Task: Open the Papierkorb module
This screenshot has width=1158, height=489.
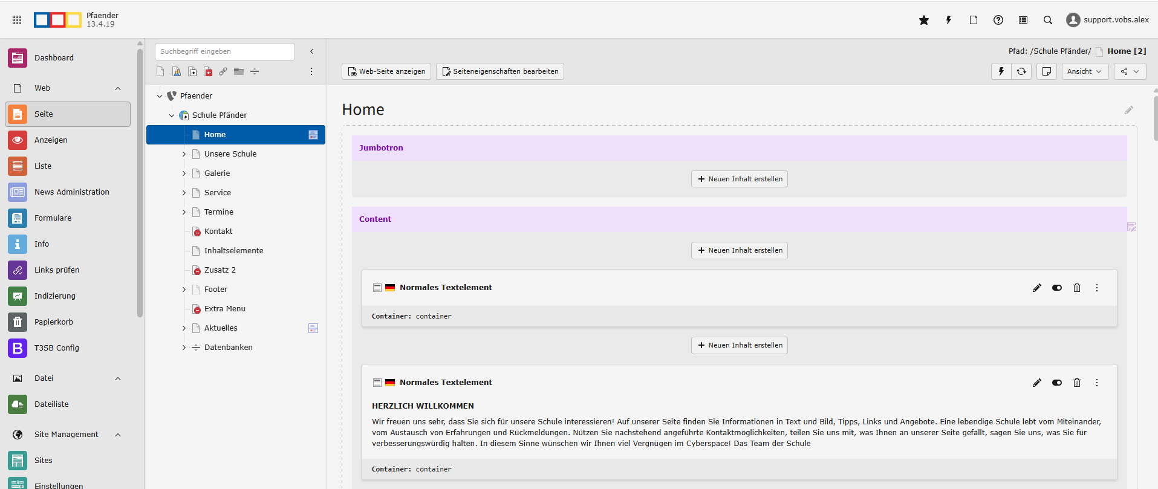Action: click(x=53, y=322)
